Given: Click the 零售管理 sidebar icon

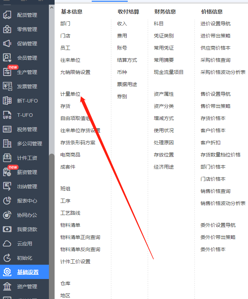Looking at the screenshot, I should pos(7,29).
